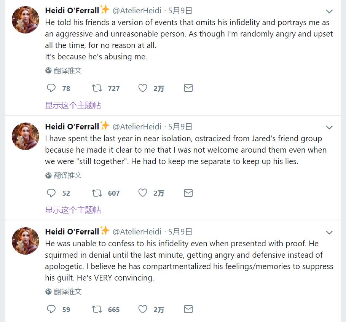Retweet the tweet with 607 retweets
Image resolution: width=346 pixels, height=322 pixels.
(x=97, y=193)
